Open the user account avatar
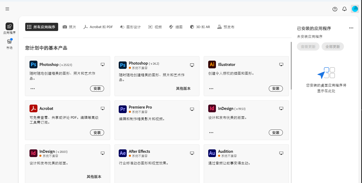Viewport: 362px width, 183px height. [355, 9]
